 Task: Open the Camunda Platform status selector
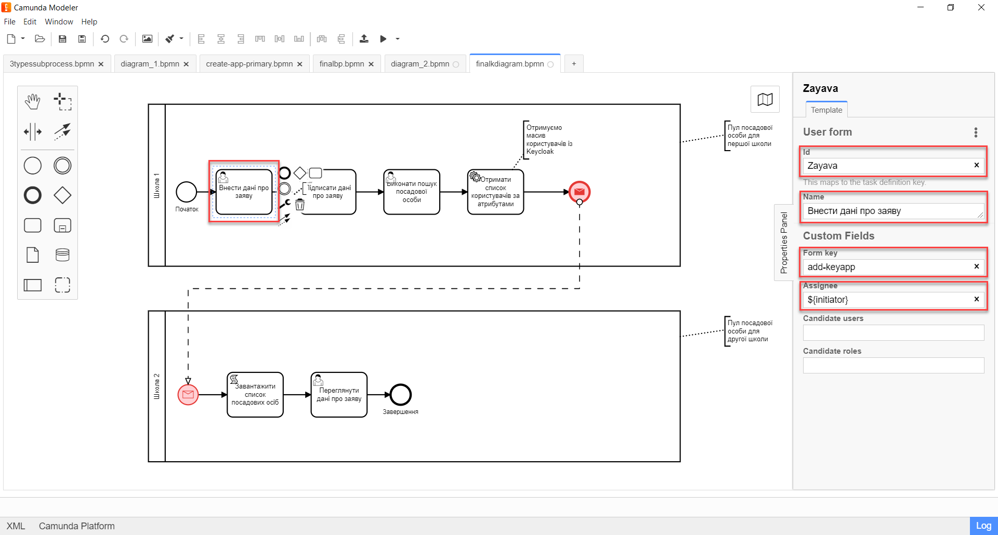tap(76, 526)
